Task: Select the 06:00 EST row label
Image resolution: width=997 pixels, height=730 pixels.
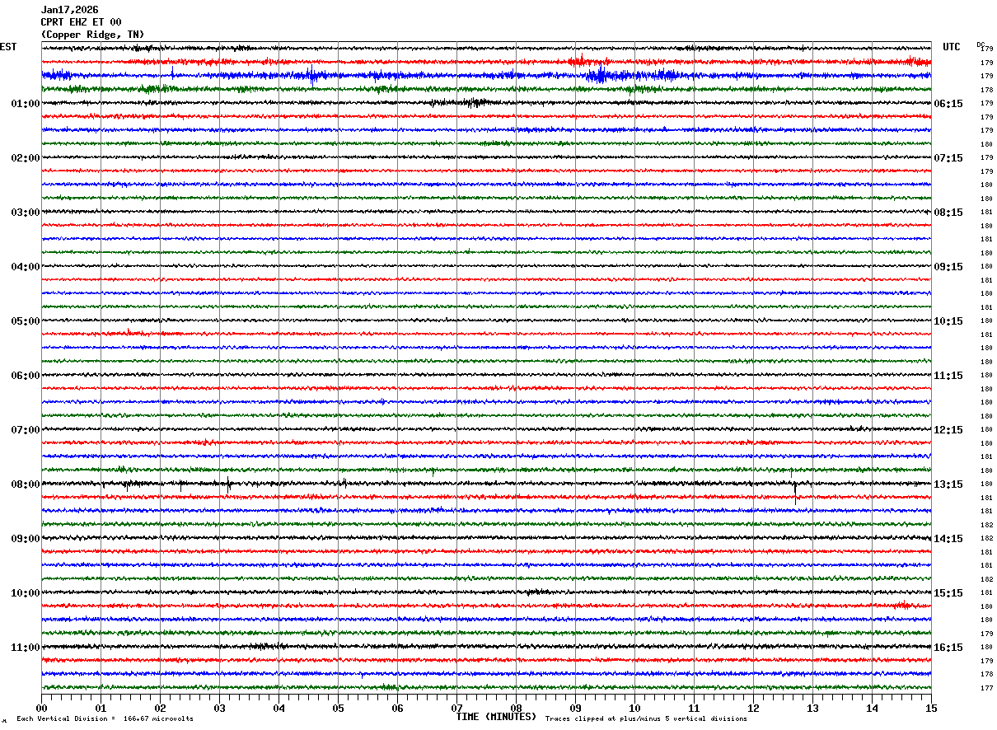Action: pyautogui.click(x=26, y=376)
